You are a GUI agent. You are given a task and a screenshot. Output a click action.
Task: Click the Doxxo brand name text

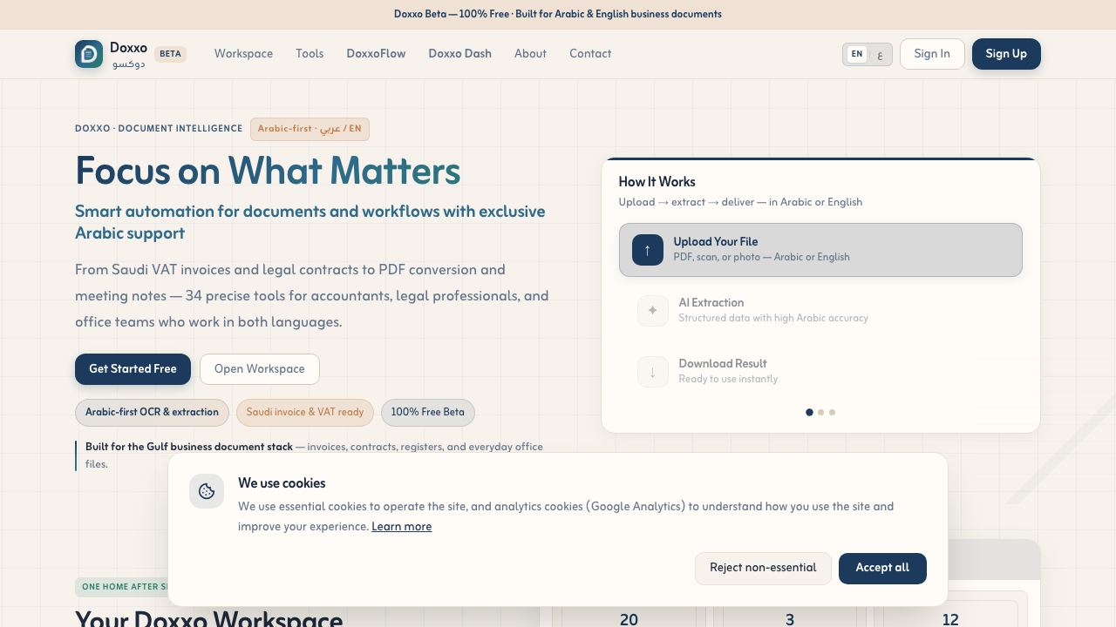click(128, 48)
